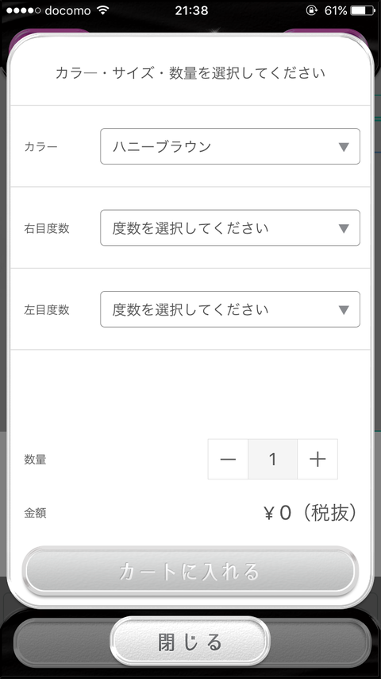This screenshot has width=381, height=679.
Task: Tap the battery icon in status bar
Action: tap(363, 10)
